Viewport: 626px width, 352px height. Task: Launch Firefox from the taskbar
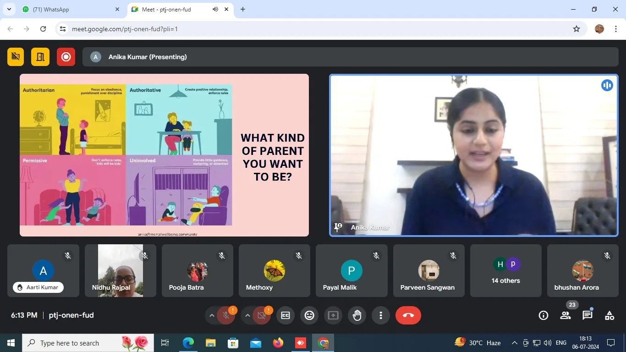[278, 343]
